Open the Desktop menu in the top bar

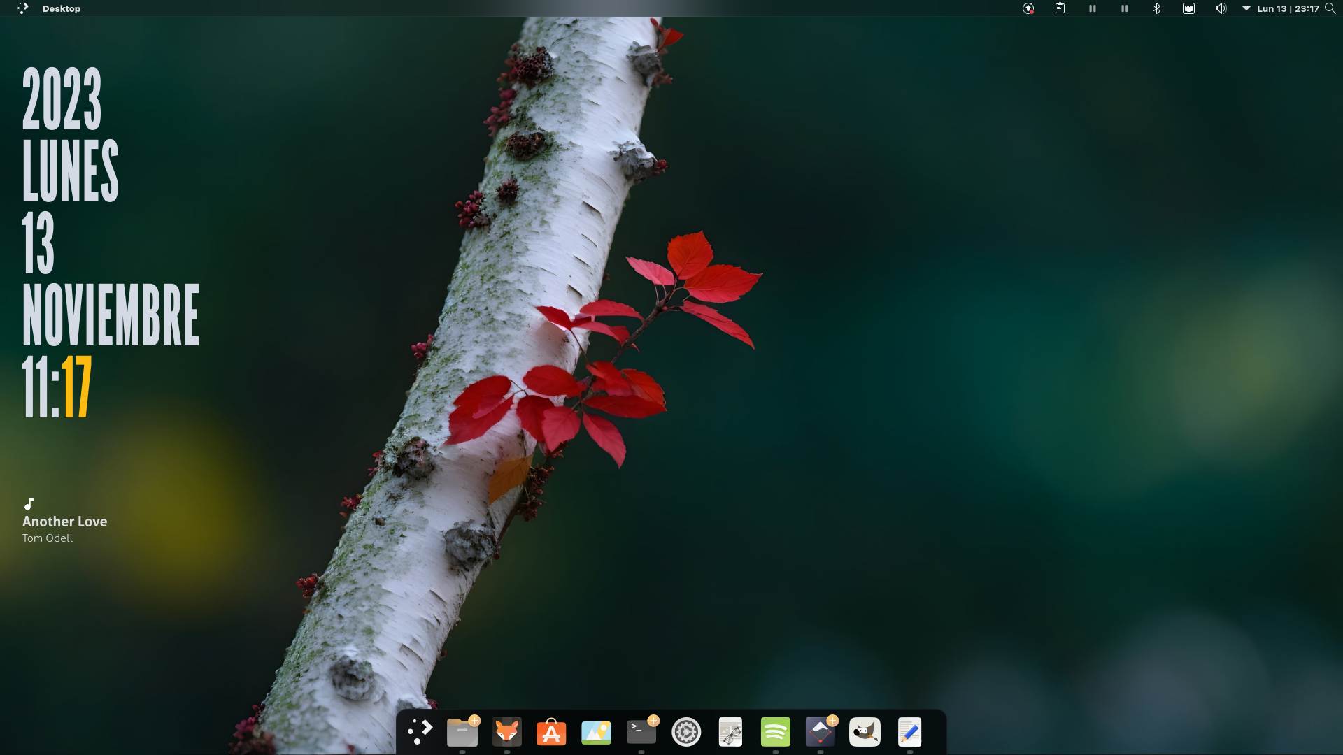pos(62,8)
